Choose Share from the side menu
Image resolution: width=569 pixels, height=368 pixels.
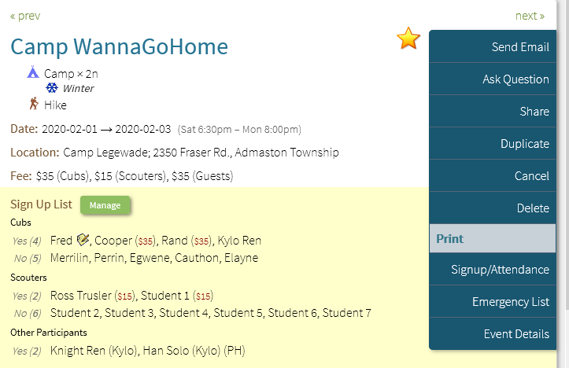493,112
